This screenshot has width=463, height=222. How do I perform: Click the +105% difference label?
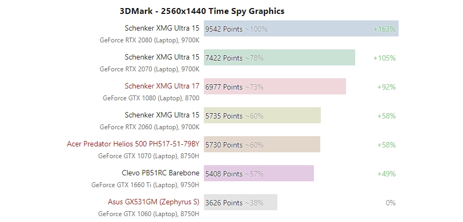tap(384, 58)
